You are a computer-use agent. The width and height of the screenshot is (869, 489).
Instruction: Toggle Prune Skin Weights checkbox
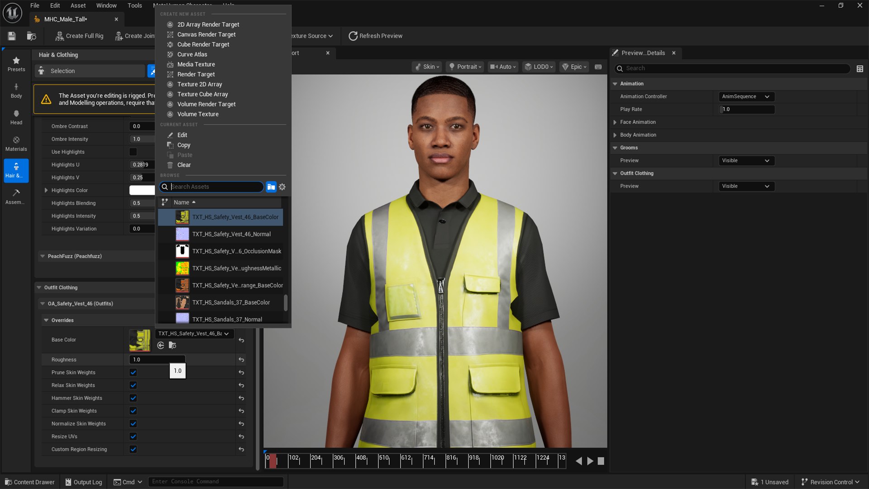point(133,373)
